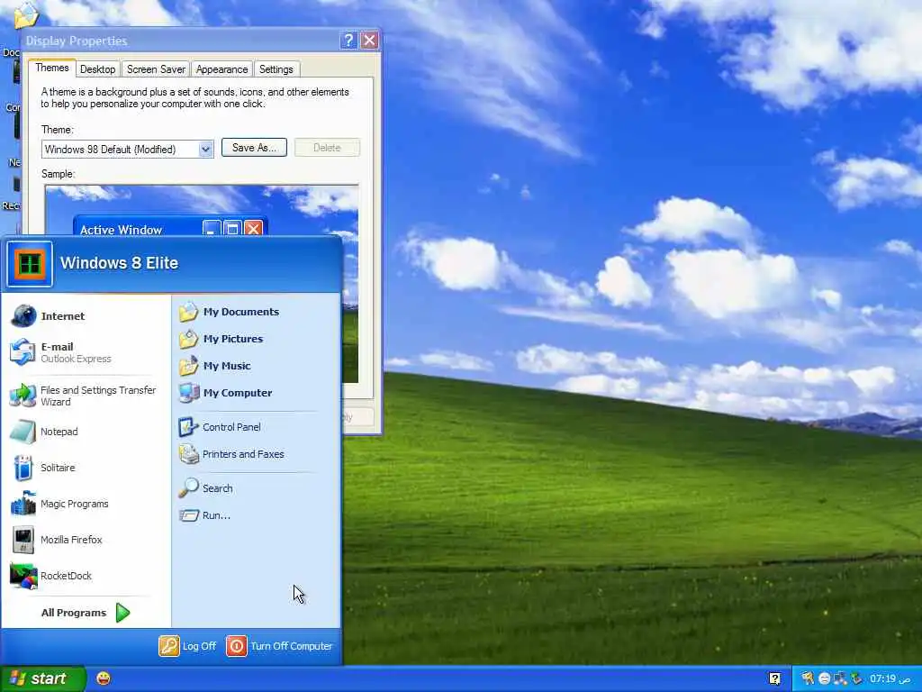The width and height of the screenshot is (922, 692).
Task: Click the Start button
Action: coord(42,678)
